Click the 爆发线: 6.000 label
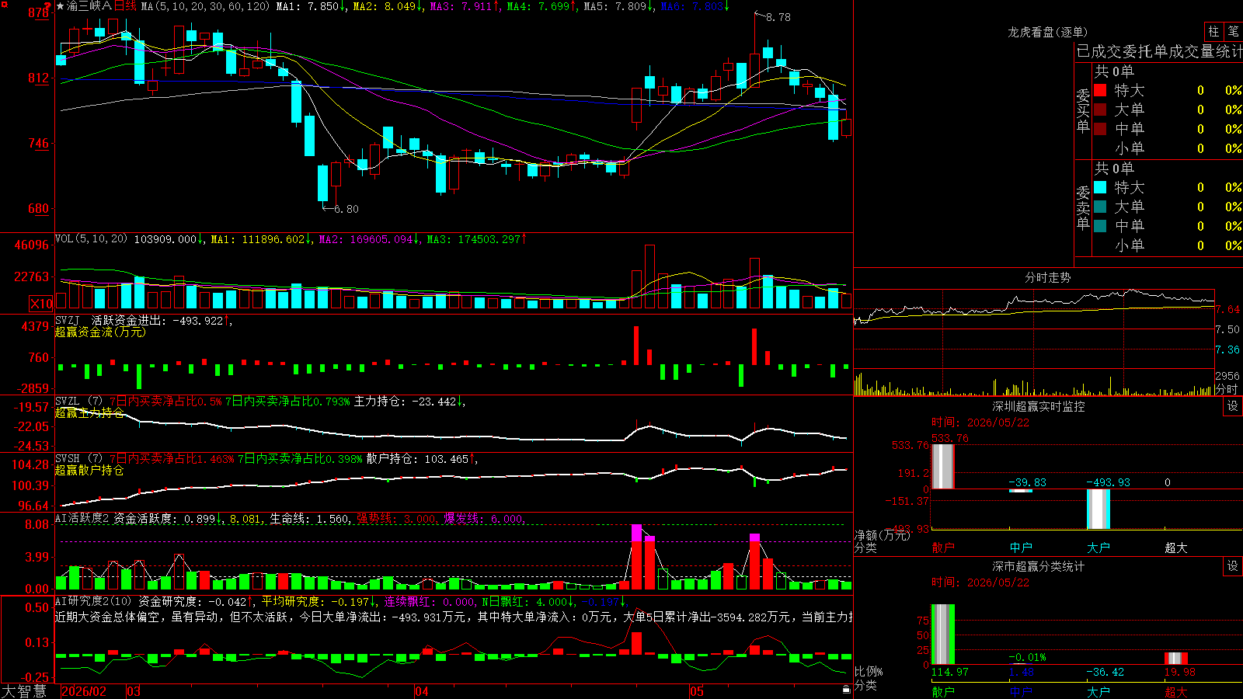The width and height of the screenshot is (1243, 699). [484, 518]
